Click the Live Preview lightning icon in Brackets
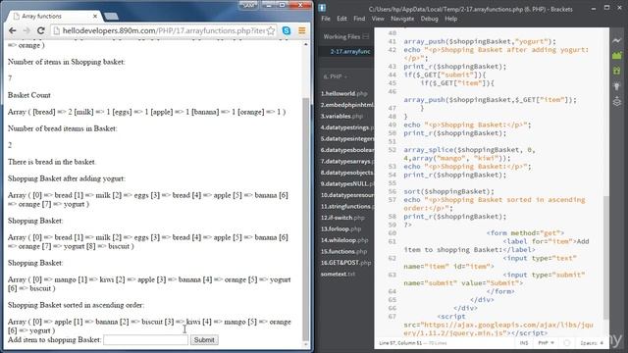 (x=617, y=40)
